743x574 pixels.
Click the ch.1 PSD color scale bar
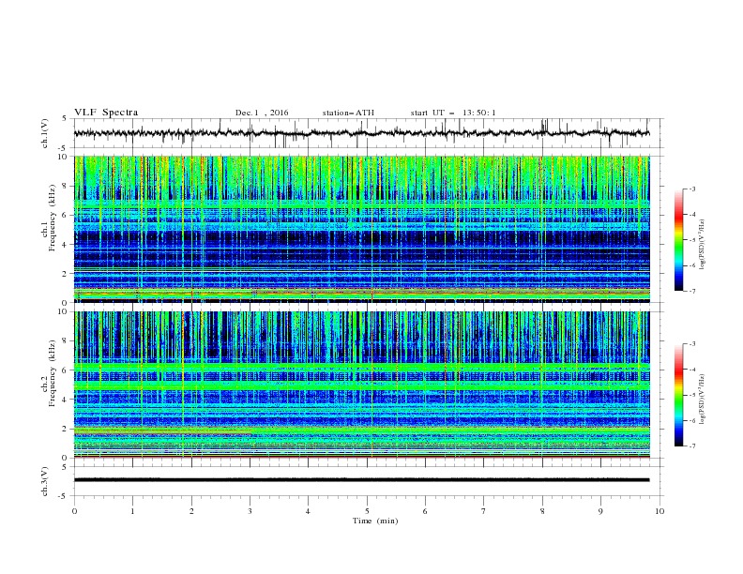[x=678, y=240]
